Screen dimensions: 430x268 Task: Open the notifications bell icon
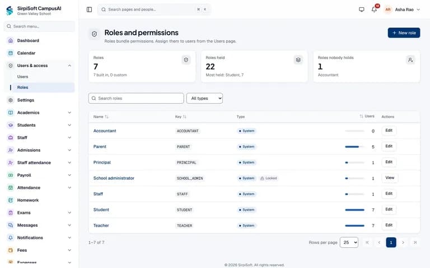click(374, 9)
